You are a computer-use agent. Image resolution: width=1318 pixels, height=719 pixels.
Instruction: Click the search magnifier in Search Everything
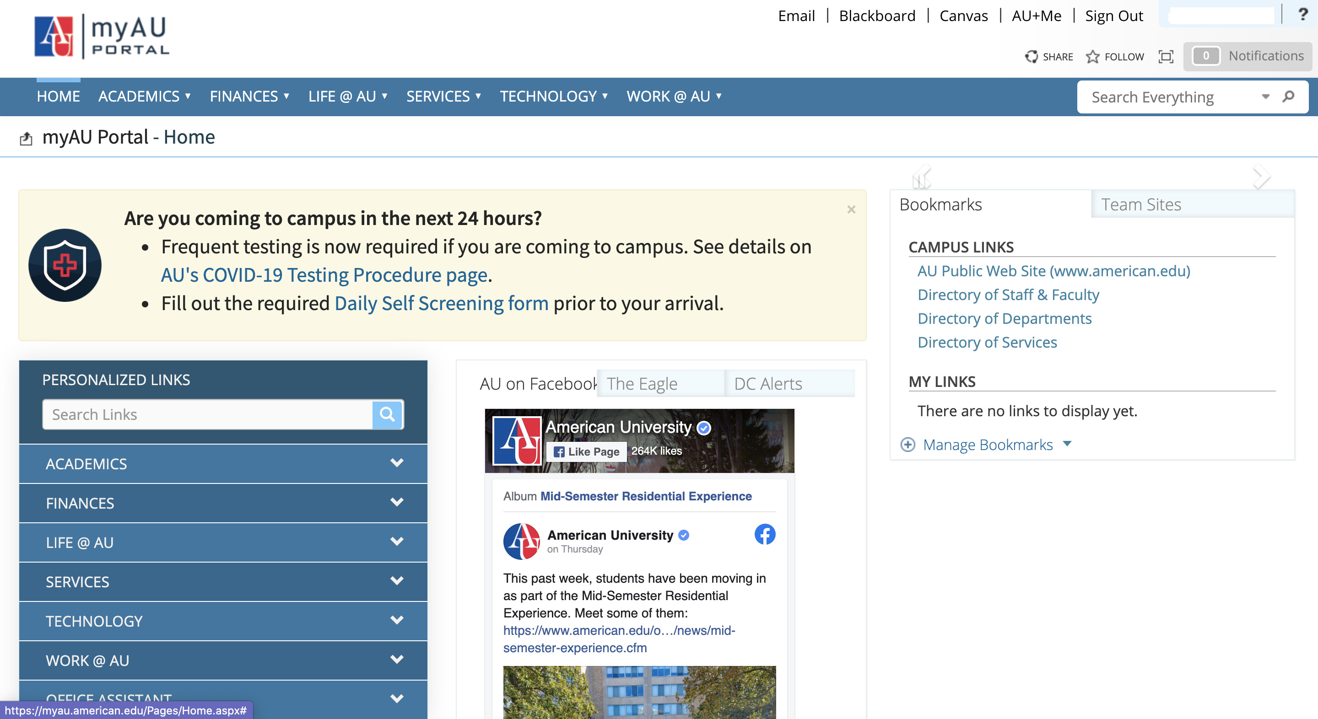1288,96
